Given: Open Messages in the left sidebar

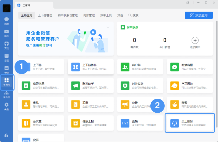Looking at the screenshot, I should tap(7, 21).
